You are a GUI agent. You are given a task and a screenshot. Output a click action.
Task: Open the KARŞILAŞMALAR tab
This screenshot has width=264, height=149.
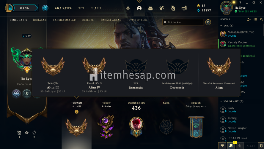point(64,20)
